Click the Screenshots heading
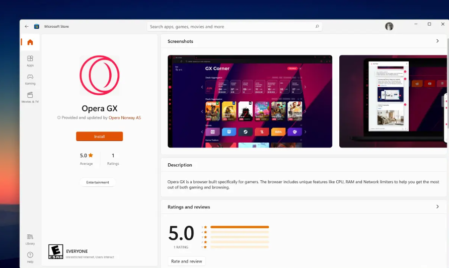The width and height of the screenshot is (449, 268). (180, 41)
